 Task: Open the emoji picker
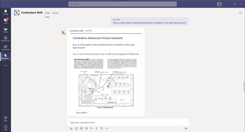pyautogui.click(x=76, y=128)
